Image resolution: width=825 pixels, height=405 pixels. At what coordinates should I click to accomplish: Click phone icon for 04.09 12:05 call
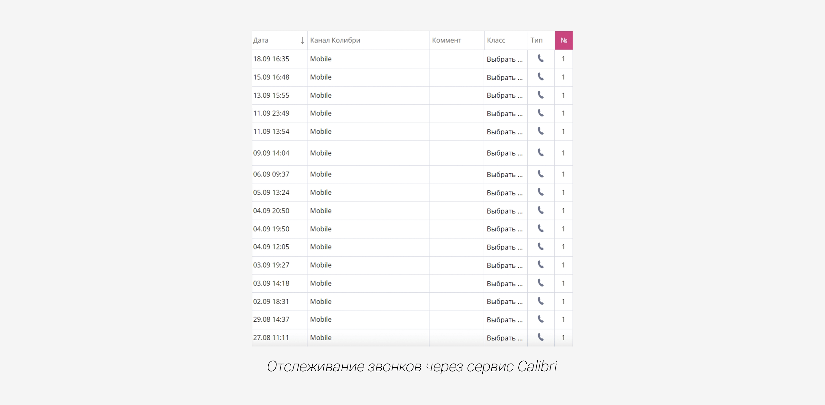pyautogui.click(x=541, y=247)
